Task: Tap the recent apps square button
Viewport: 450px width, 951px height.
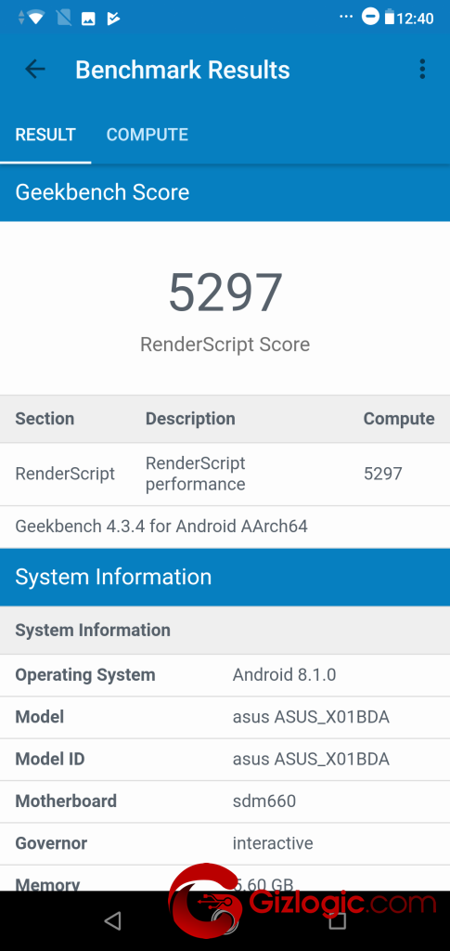Action: coord(338,920)
